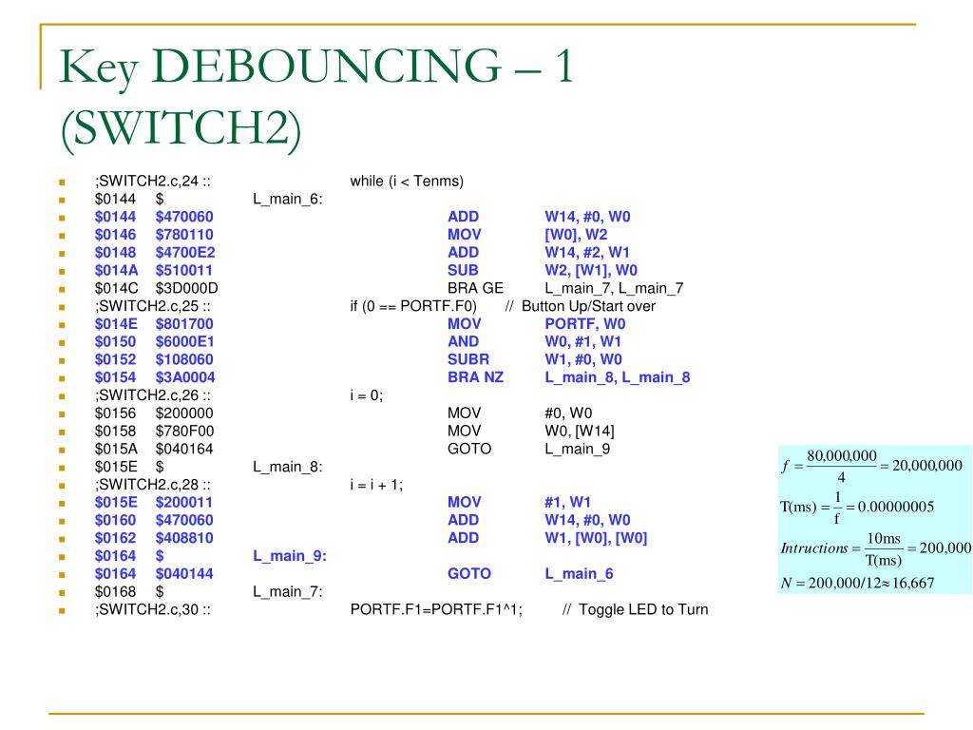This screenshot has width=973, height=730.
Task: Click the ";SWITCH2.c,25 ::" comment
Action: 152,306
